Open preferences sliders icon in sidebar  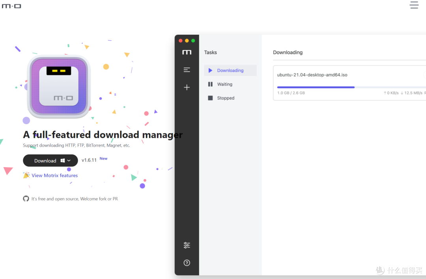[x=187, y=246]
